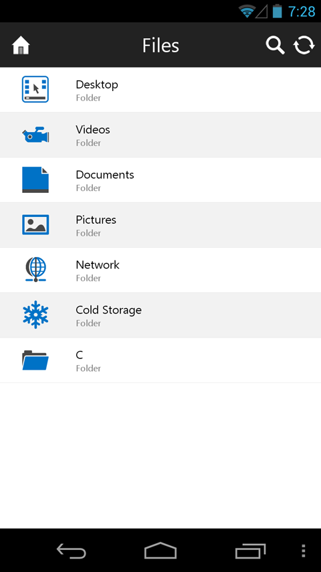This screenshot has height=572, width=321.
Task: Tap the Home icon in header
Action: point(21,46)
